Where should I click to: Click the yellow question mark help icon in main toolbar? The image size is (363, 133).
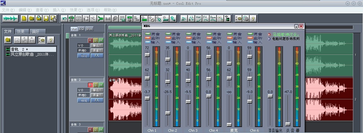(253, 18)
